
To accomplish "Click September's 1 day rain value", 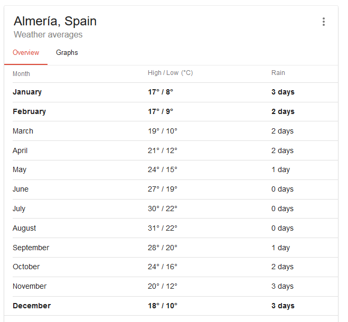I will [x=280, y=248].
